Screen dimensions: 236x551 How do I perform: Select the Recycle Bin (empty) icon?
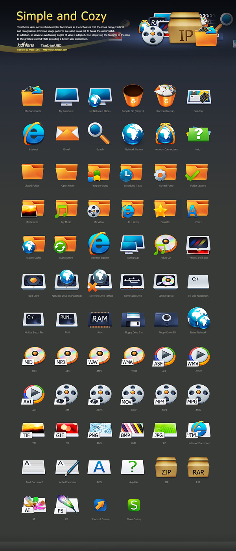point(133,96)
